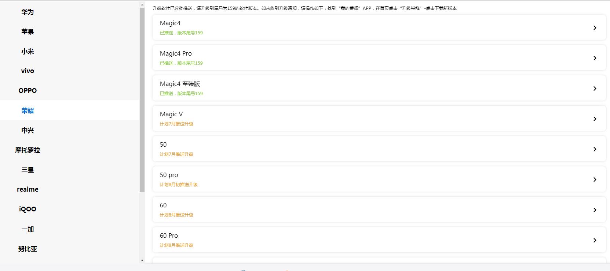Image resolution: width=610 pixels, height=271 pixels.
Task: Click the sidebar scroll down arrow
Action: (x=142, y=260)
